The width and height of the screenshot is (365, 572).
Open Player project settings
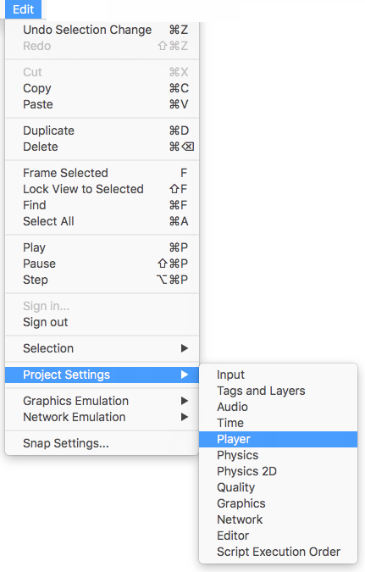pos(279,439)
